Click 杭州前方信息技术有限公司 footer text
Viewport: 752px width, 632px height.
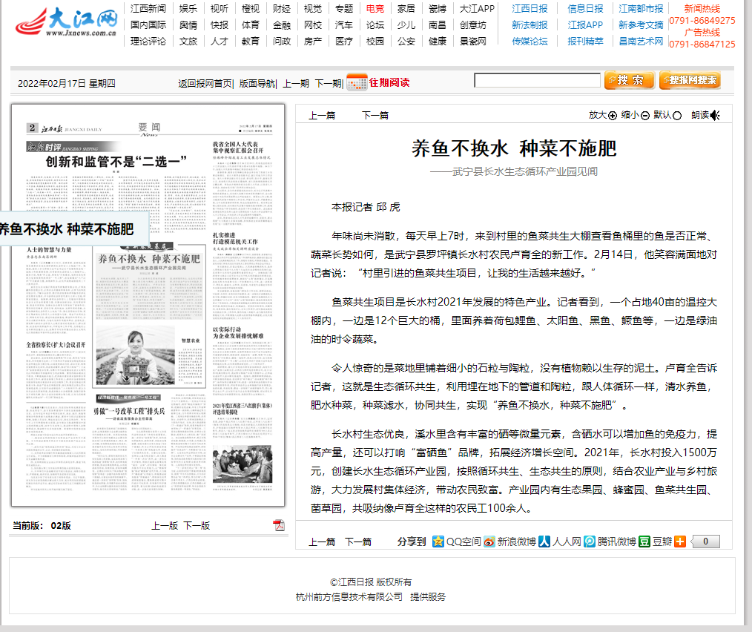click(x=349, y=597)
